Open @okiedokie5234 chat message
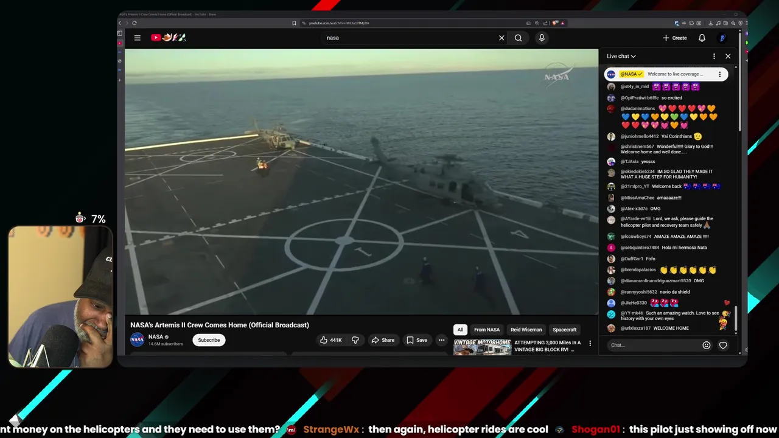 [x=663, y=174]
